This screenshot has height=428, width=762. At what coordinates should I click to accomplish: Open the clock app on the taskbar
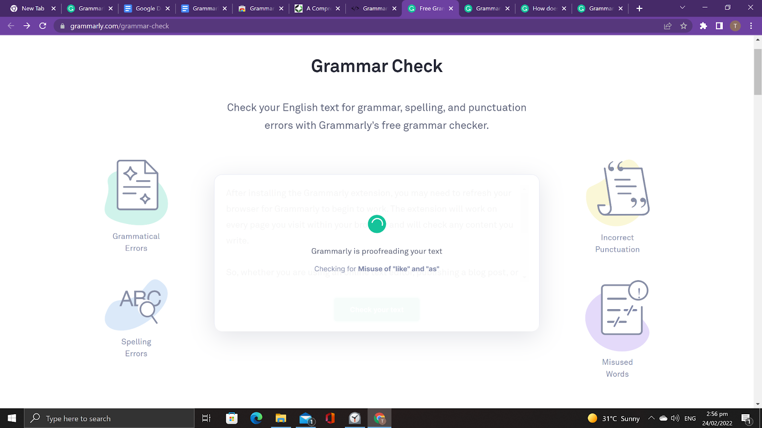pos(355,418)
